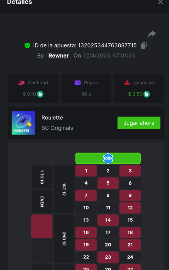Click the Pagos purple card icon

(78, 83)
